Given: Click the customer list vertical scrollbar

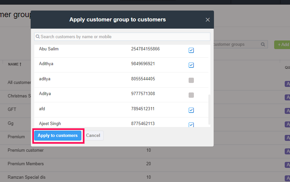Looking at the screenshot, I should click(209, 109).
